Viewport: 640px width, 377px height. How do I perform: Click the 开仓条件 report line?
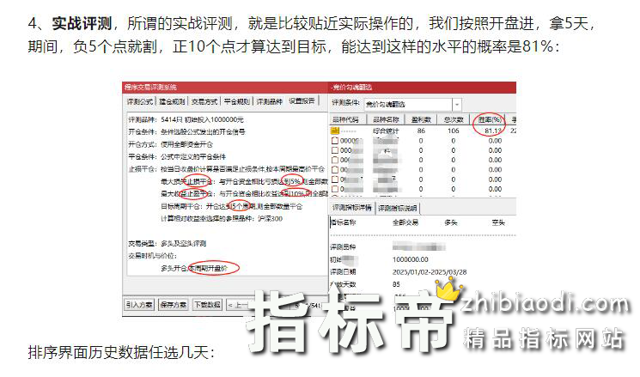(x=186, y=131)
